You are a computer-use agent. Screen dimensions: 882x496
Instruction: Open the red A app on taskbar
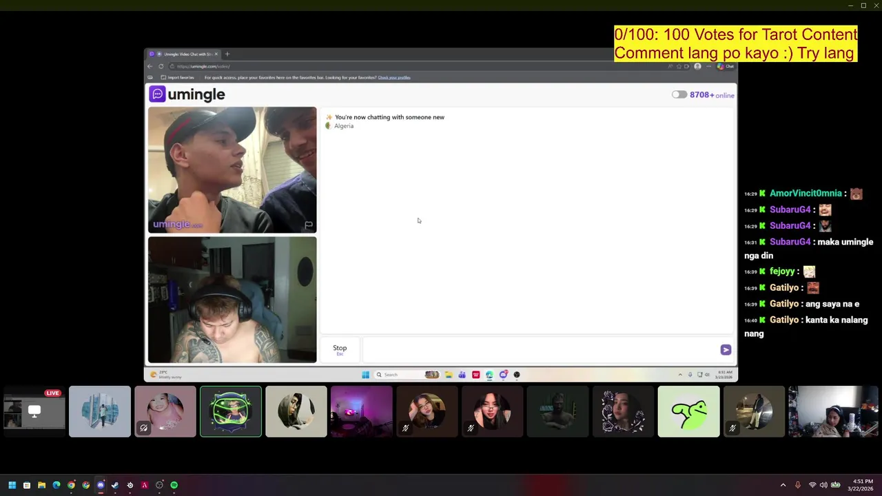click(x=145, y=485)
